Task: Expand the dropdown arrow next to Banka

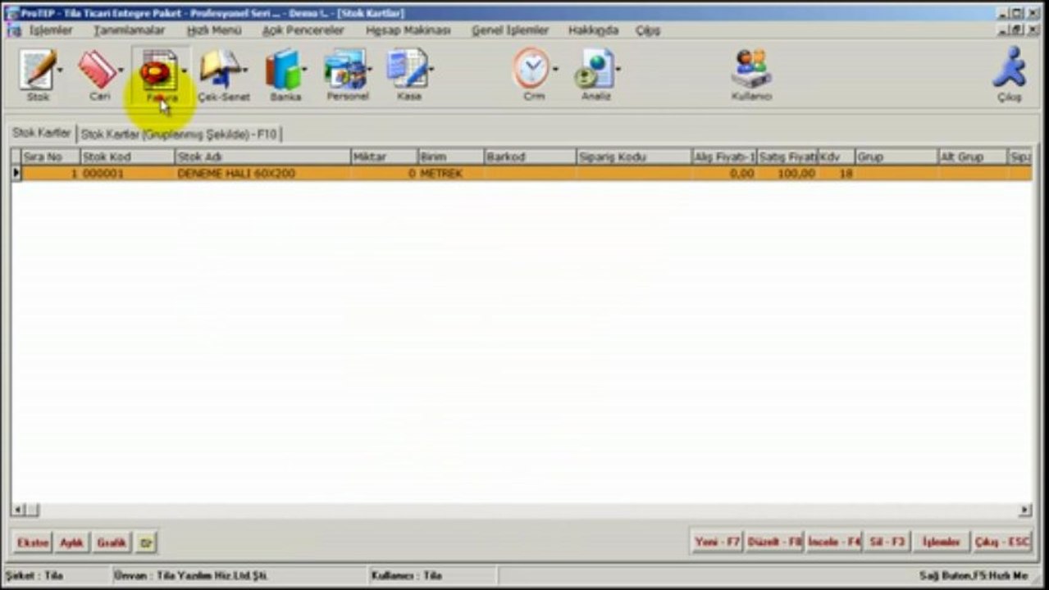Action: (305, 70)
